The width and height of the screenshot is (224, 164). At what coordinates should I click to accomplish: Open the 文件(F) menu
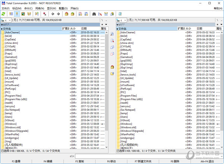pos(6,9)
